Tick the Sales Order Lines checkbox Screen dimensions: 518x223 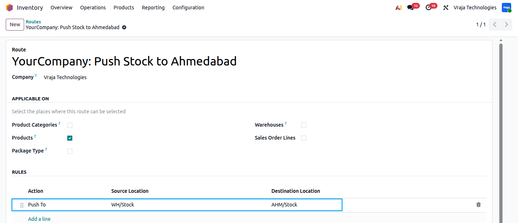coord(304,138)
